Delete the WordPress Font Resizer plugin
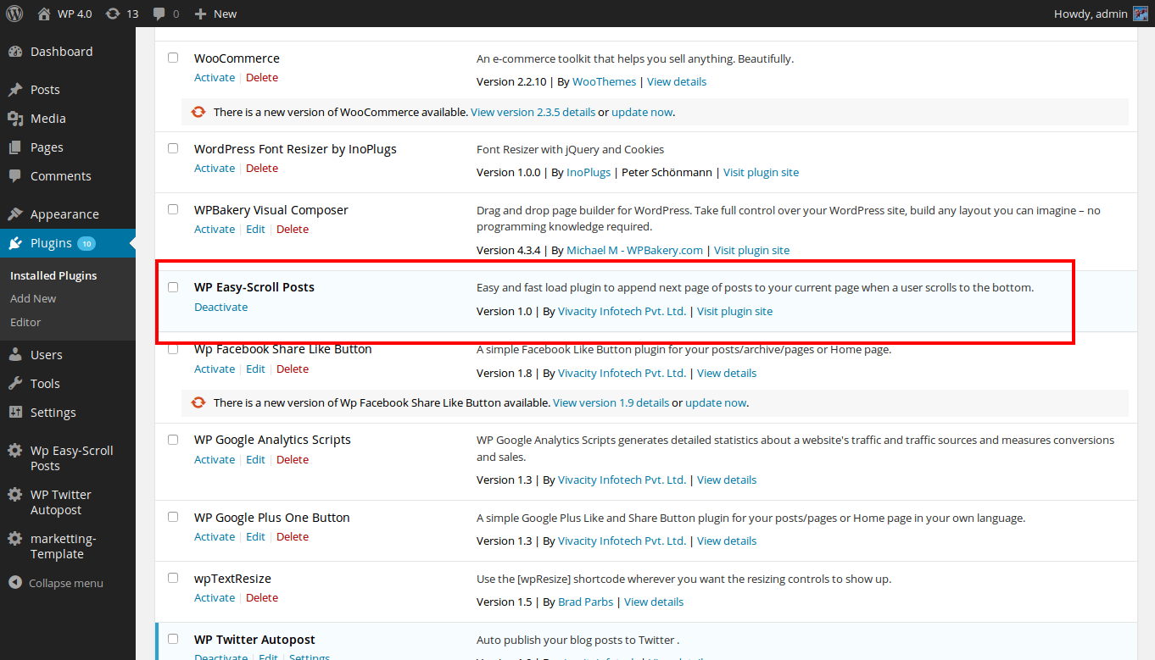The image size is (1155, 660). point(262,168)
